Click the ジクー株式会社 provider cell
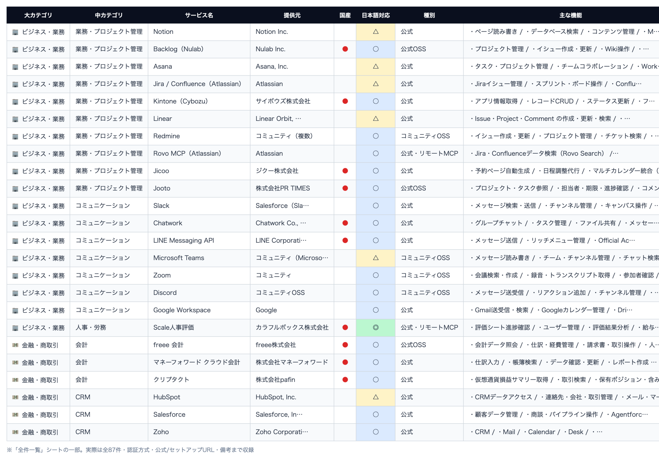The image size is (659, 460). pos(292,171)
